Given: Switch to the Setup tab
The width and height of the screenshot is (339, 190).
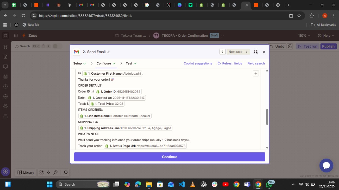Looking at the screenshot, I should (79, 63).
